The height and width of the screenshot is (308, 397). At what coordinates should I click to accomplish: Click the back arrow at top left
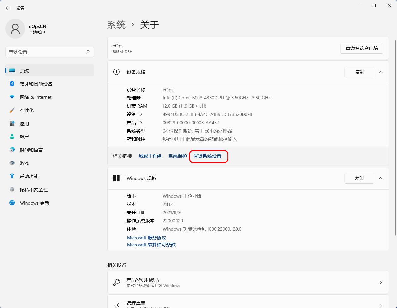(8, 8)
